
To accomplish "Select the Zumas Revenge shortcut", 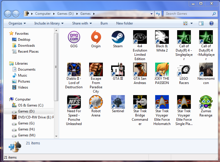I will pyautogui.click(x=206, y=102).
